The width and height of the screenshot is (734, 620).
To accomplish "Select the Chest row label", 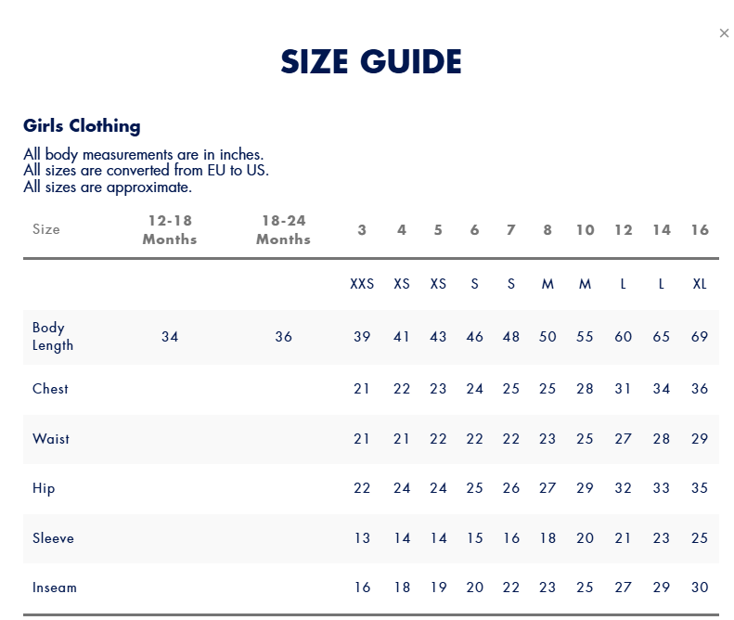I will (50, 389).
